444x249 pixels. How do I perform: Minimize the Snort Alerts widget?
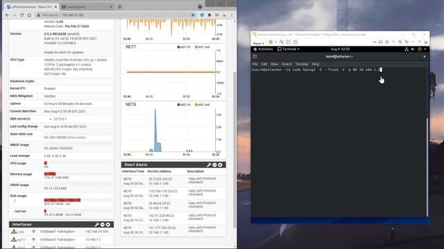(x=214, y=165)
